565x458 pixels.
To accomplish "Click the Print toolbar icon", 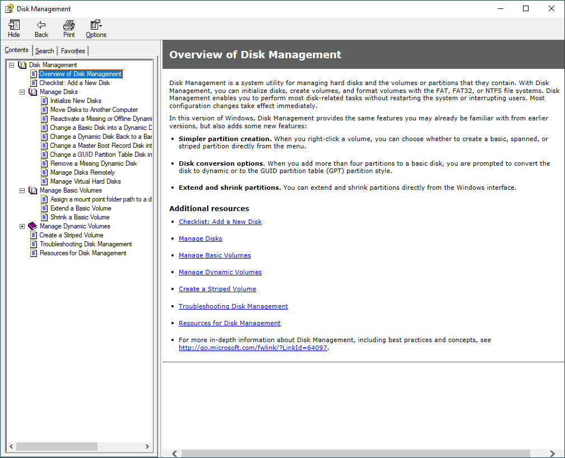I will click(x=69, y=25).
